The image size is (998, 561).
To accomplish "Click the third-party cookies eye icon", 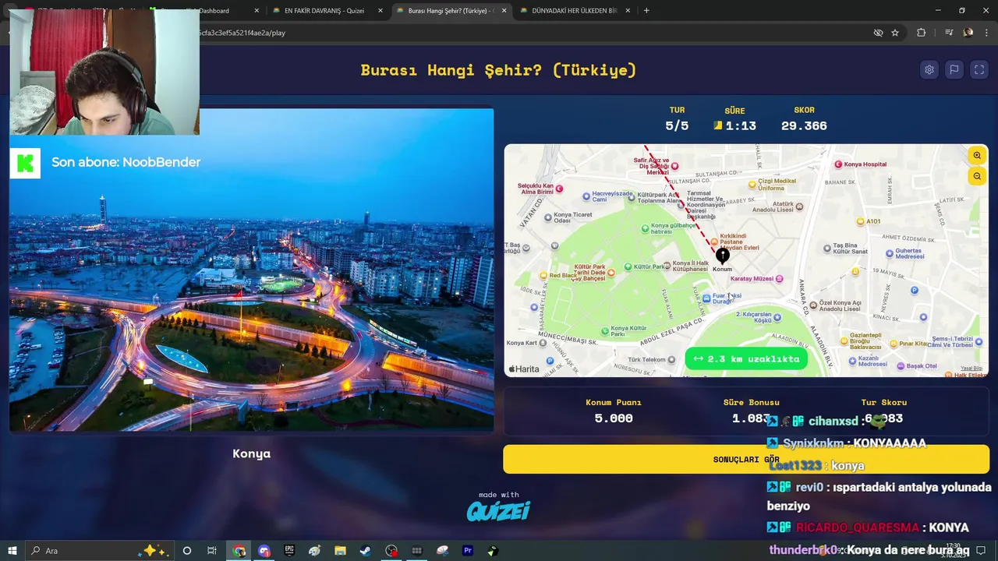I will point(878,33).
